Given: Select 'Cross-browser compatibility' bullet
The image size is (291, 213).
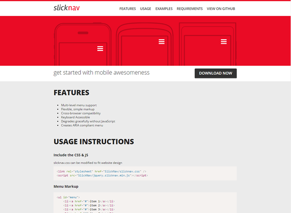Looking at the screenshot, I should [81, 113].
